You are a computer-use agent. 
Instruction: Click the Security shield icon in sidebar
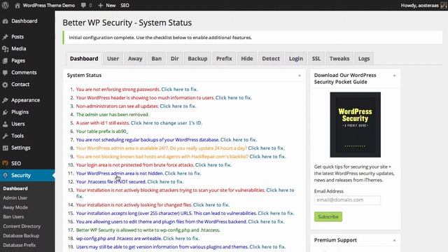click(5, 176)
